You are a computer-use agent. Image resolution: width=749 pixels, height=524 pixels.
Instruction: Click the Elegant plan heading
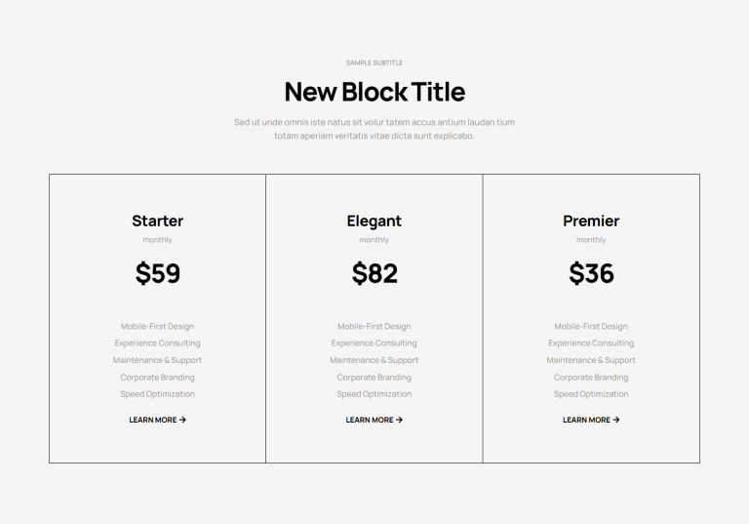tap(374, 221)
